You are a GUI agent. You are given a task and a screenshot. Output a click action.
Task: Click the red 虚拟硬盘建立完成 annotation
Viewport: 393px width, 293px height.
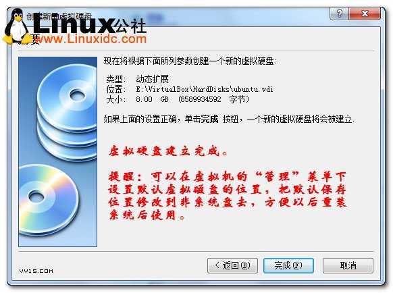click(x=168, y=151)
